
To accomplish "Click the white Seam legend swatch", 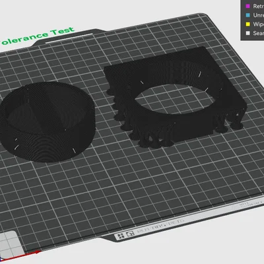I will (x=248, y=33).
